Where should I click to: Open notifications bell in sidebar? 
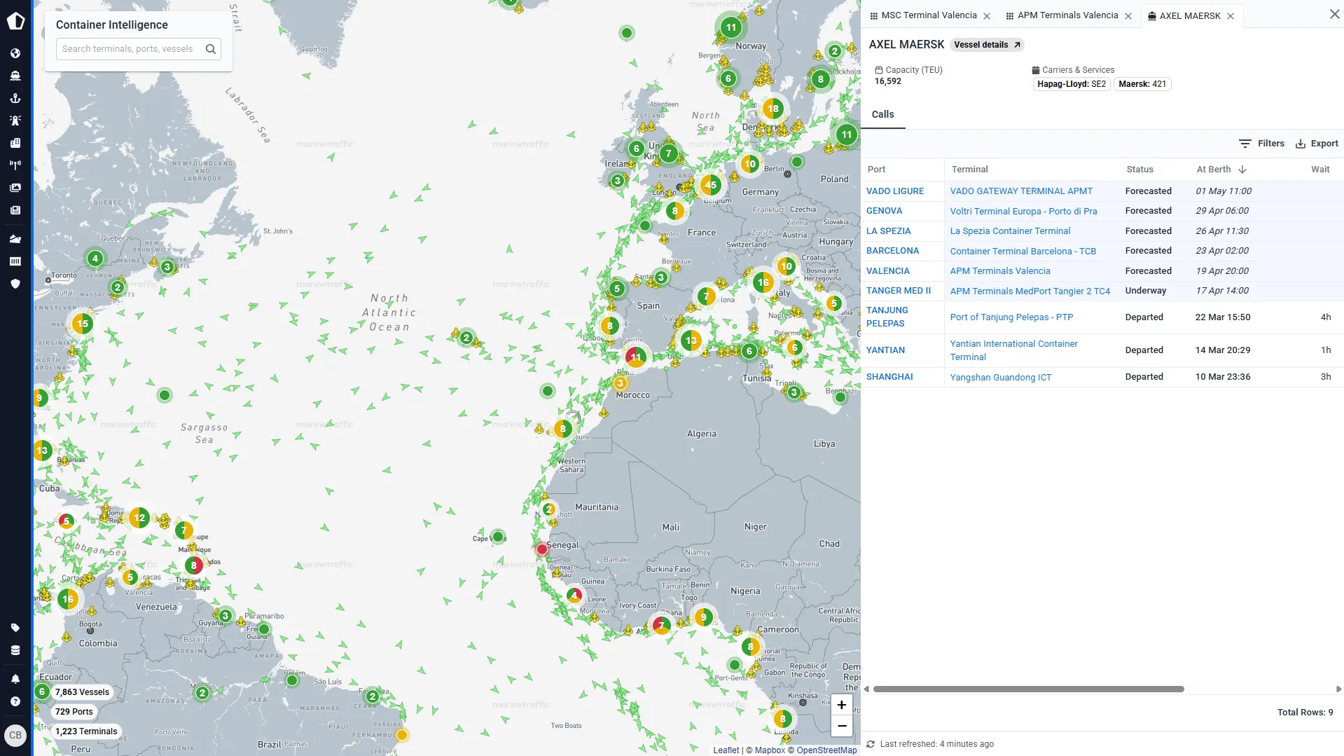pos(15,679)
